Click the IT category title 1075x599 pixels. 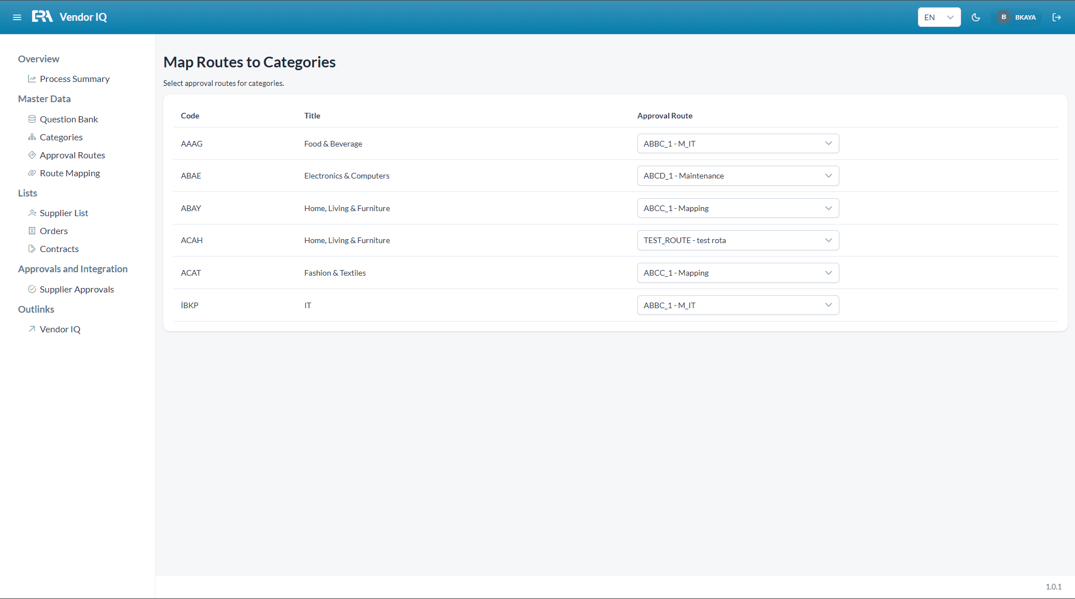(x=307, y=305)
